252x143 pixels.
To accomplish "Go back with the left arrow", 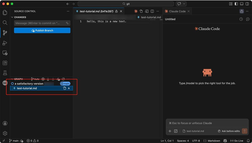I will (x=68, y=4).
